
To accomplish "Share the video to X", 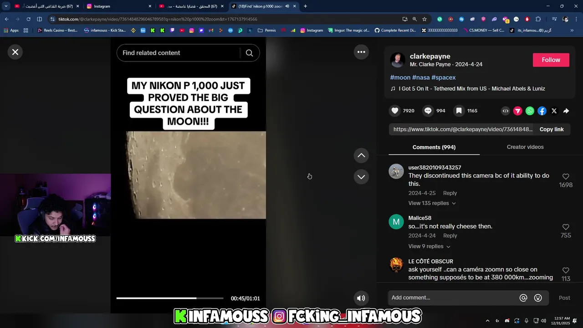I will click(x=554, y=111).
